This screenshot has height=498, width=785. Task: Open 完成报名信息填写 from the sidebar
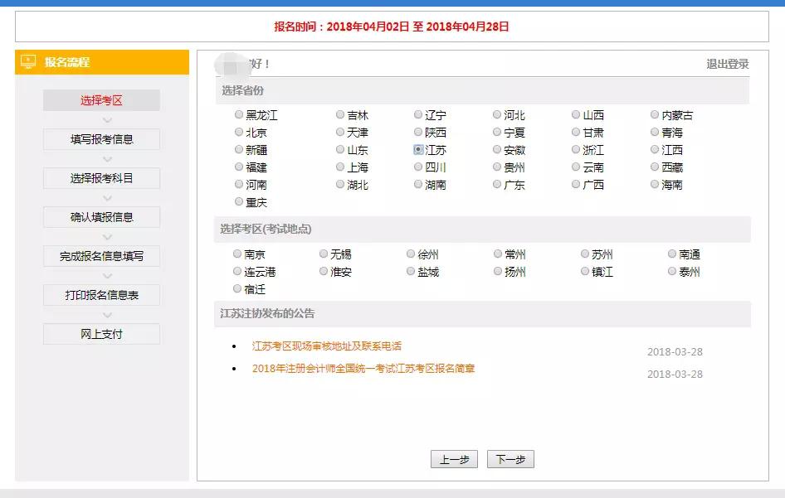tap(101, 256)
